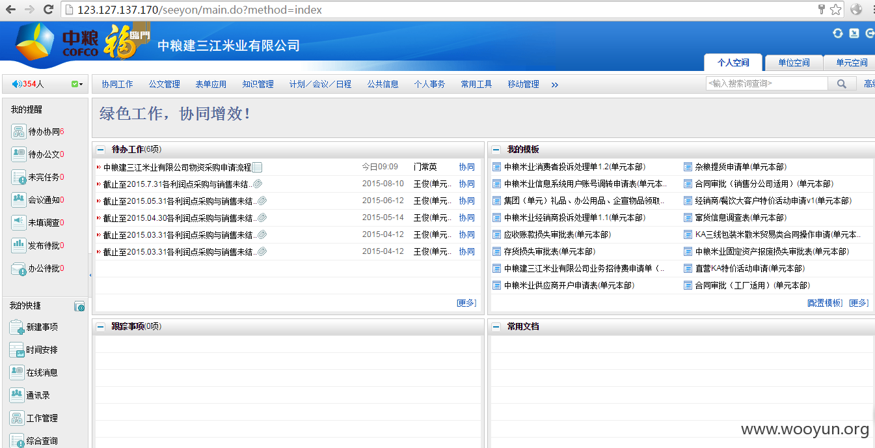The width and height of the screenshot is (875, 448).
Task: Switch to the 个人空间 tab
Action: (733, 63)
